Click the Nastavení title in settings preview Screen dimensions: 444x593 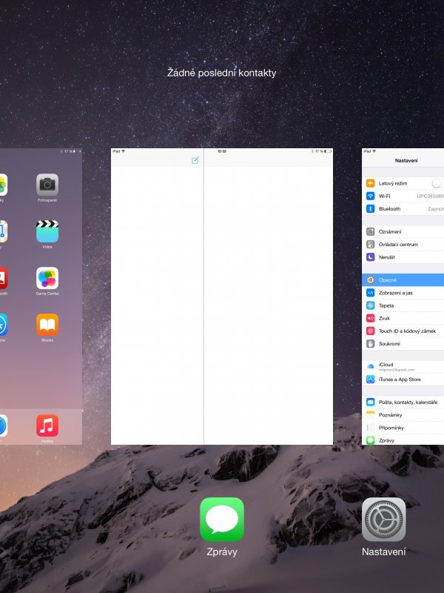406,160
